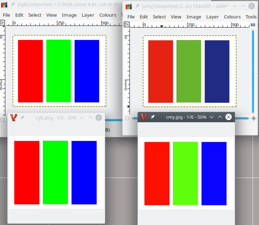Close the cmy GIMP window
The width and height of the screenshot is (259, 225).
point(252,6)
